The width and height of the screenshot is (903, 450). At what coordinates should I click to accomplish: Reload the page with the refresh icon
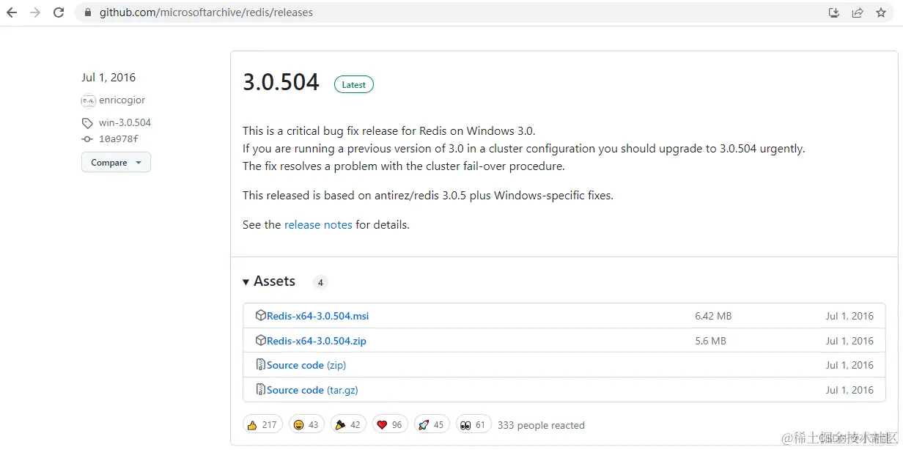(x=59, y=12)
